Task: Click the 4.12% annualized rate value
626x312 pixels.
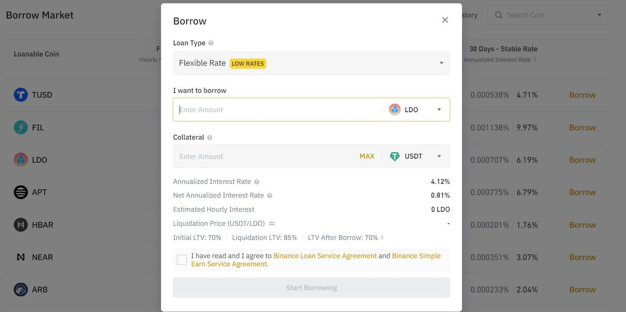Action: click(440, 182)
